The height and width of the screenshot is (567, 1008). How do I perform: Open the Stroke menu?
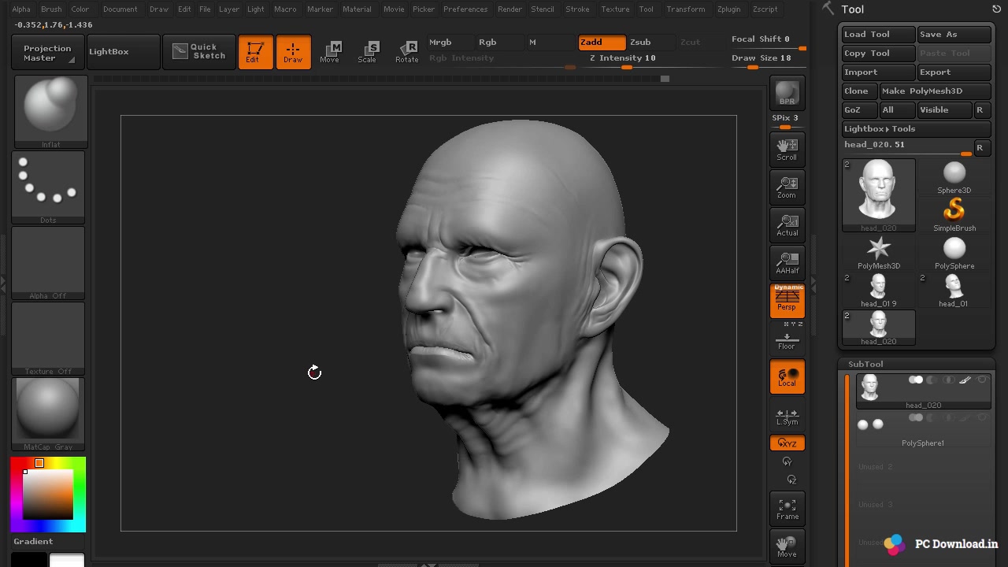point(577,9)
